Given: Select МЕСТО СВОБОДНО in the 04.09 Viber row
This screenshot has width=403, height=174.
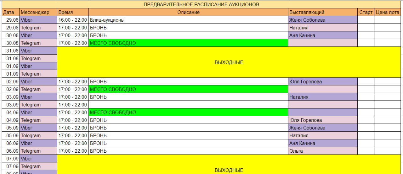Looking at the screenshot, I should (188, 113).
